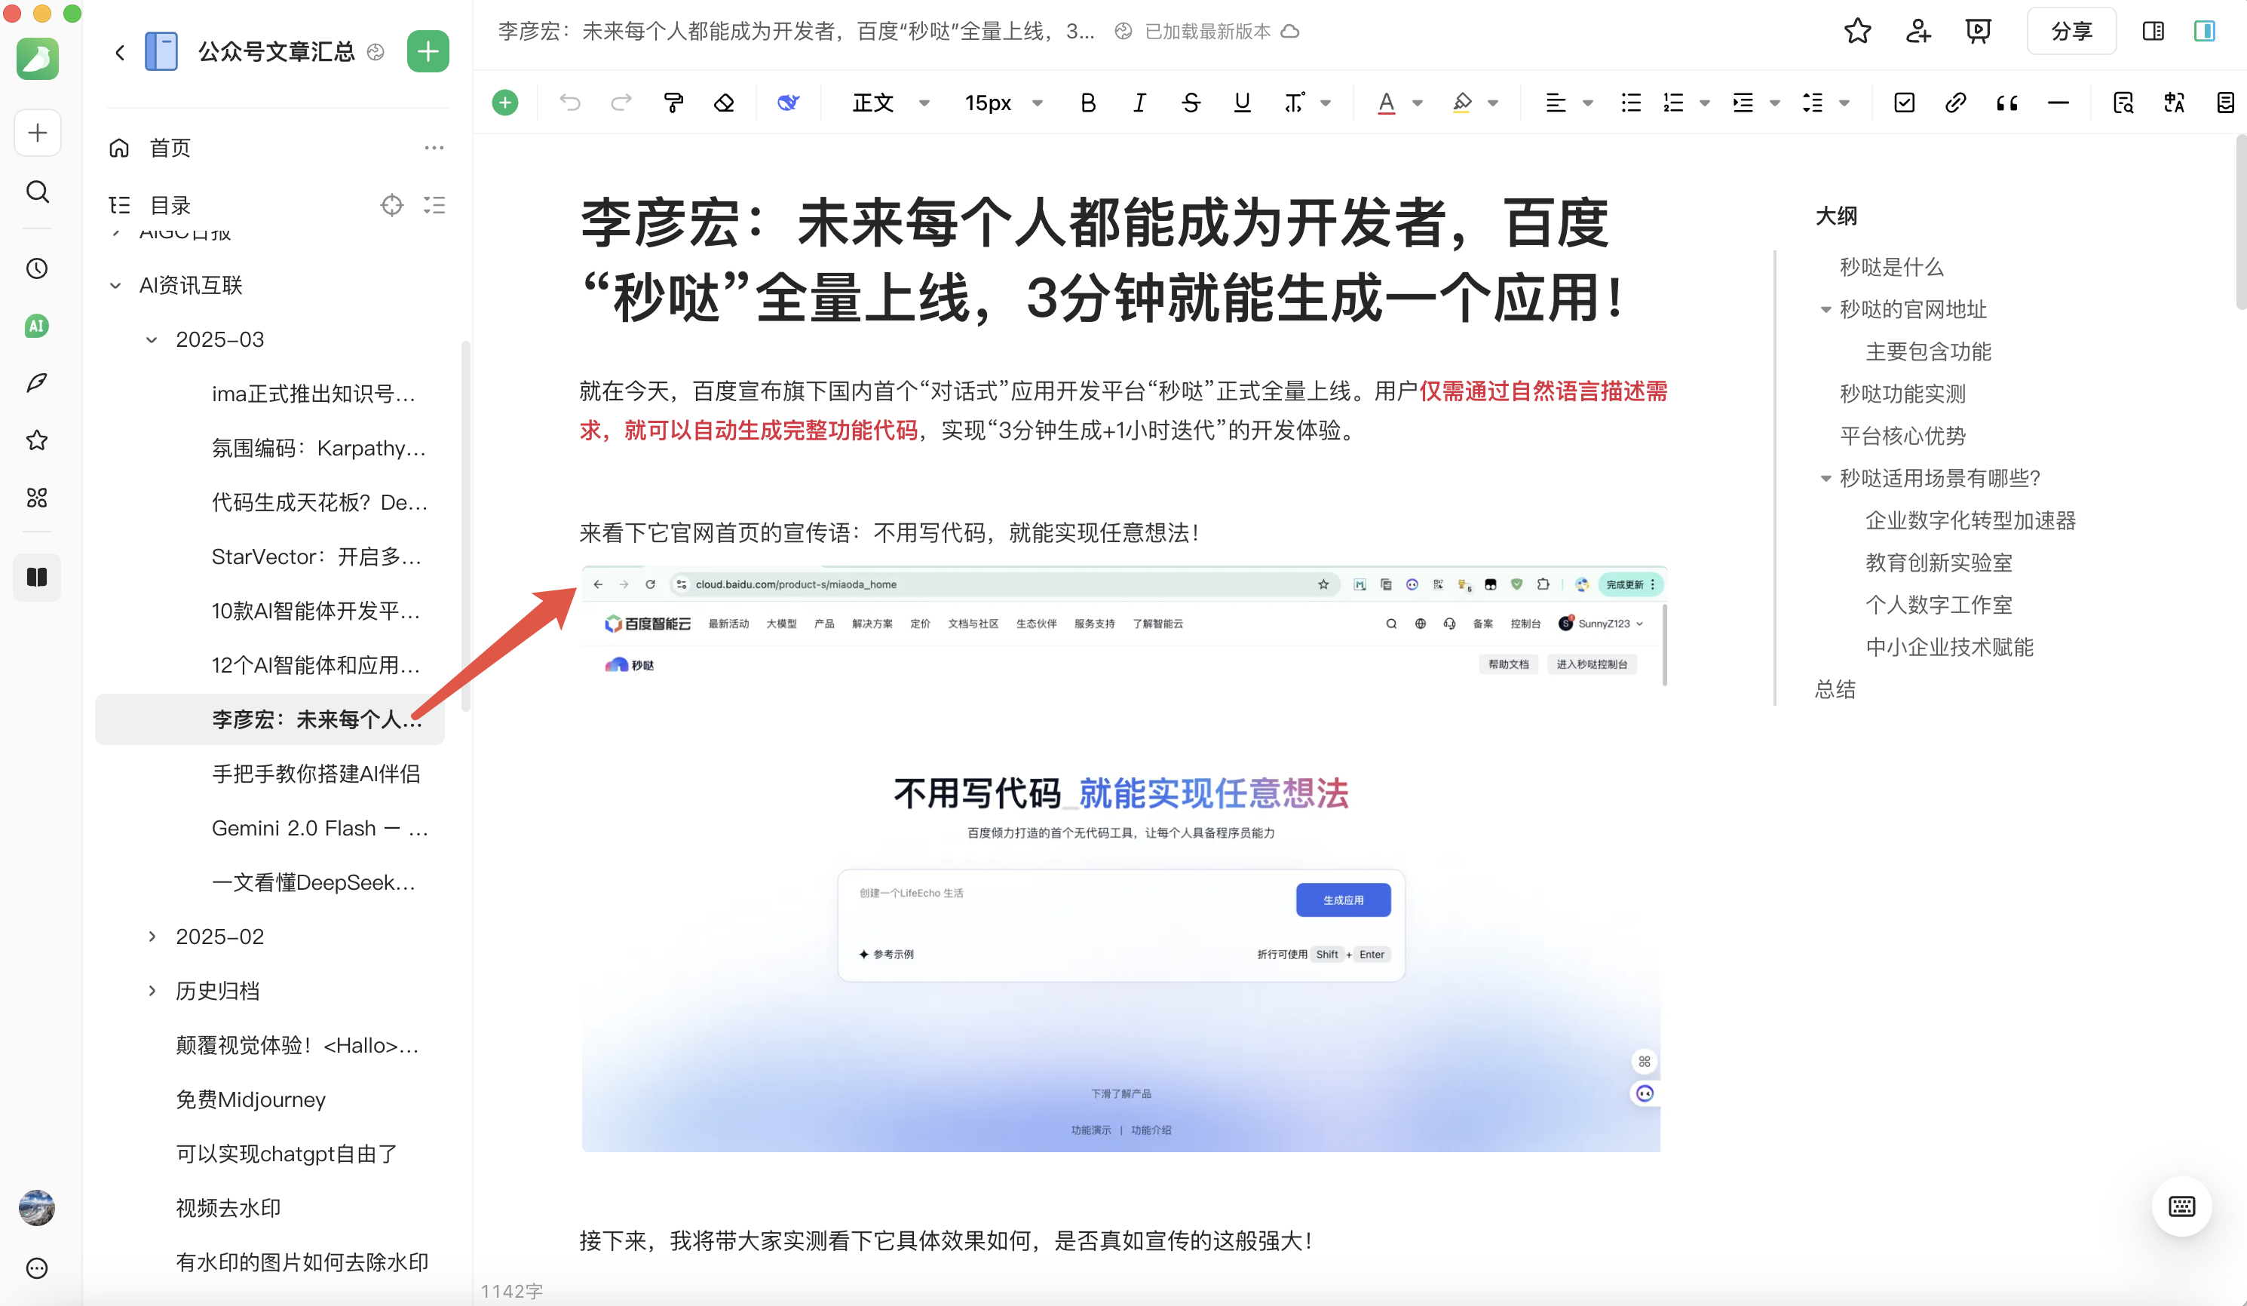Toggle italic formatting
The width and height of the screenshot is (2247, 1306).
point(1139,103)
